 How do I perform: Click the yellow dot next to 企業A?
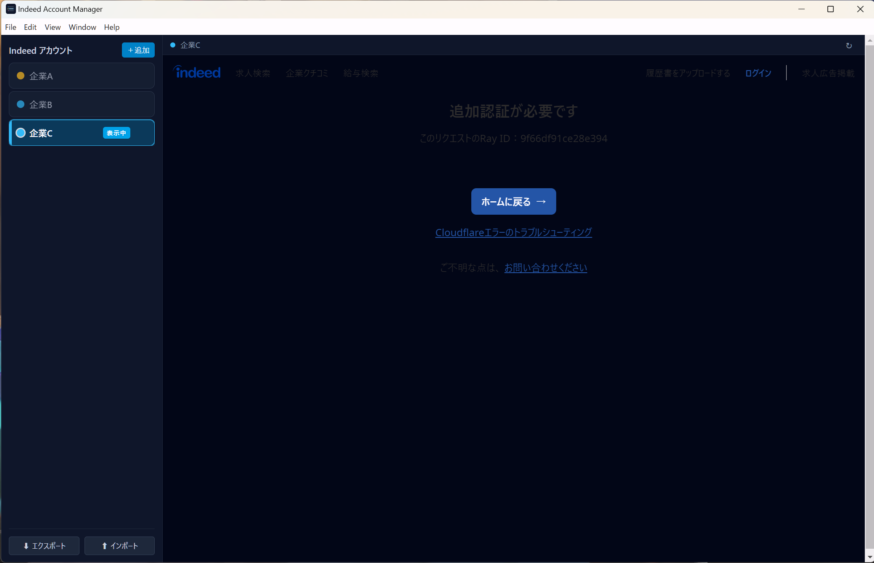click(20, 76)
